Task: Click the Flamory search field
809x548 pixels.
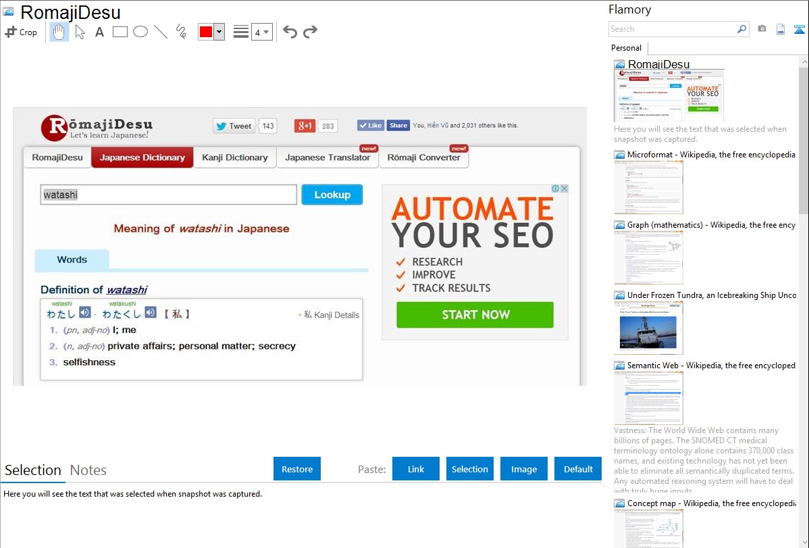Action: tap(673, 29)
